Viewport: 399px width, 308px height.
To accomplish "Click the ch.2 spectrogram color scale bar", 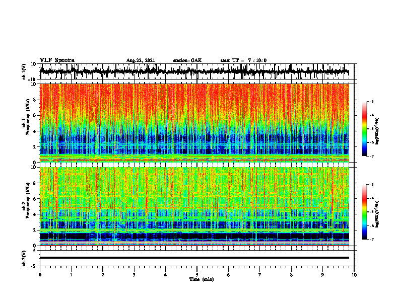I will [364, 212].
